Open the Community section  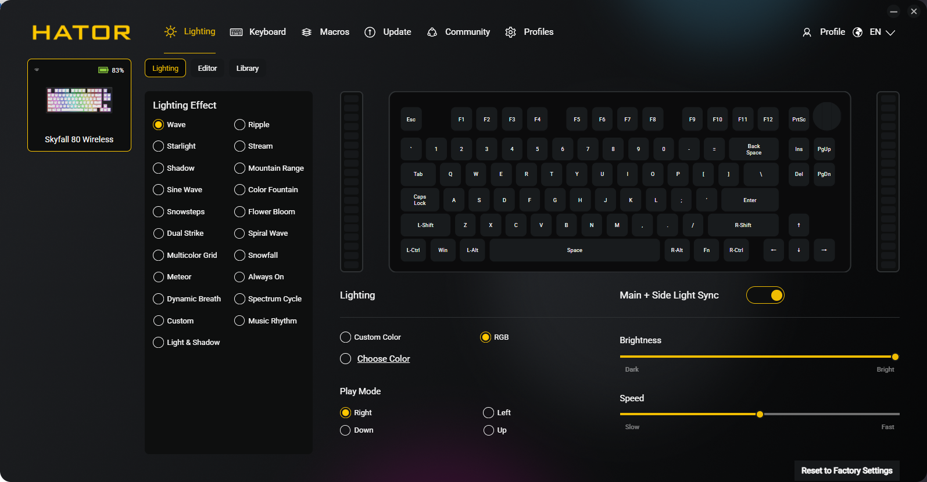pos(459,32)
